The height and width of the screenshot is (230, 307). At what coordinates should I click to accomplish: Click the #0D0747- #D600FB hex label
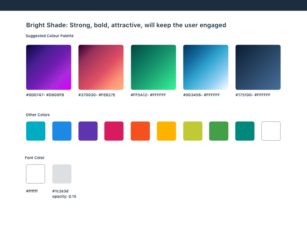[45, 95]
